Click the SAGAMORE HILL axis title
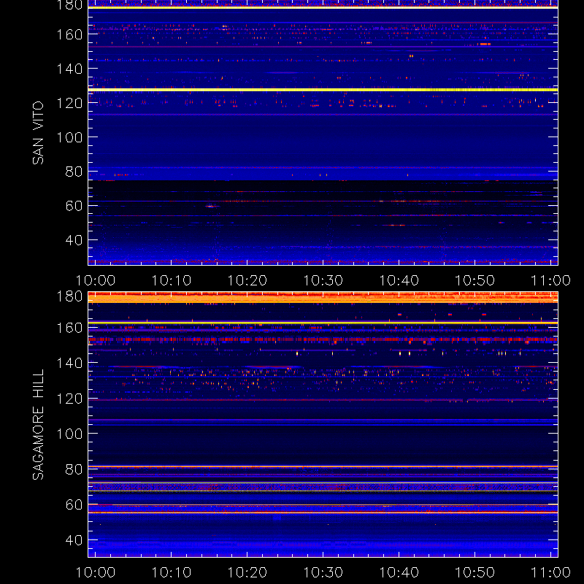The height and width of the screenshot is (584, 584). (x=38, y=425)
